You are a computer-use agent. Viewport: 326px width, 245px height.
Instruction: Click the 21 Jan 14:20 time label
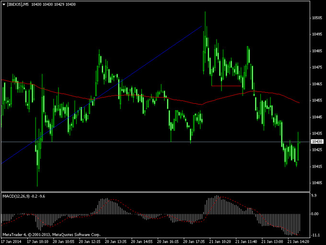(297, 241)
